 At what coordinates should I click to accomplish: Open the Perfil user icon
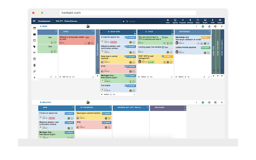[212, 21]
